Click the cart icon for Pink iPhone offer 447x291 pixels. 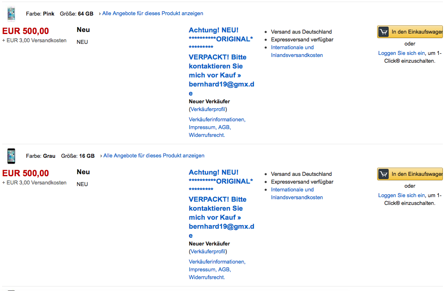coord(383,32)
